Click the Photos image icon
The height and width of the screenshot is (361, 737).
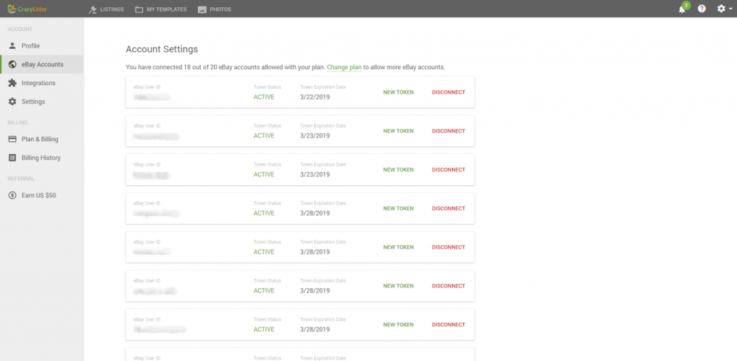tap(202, 9)
